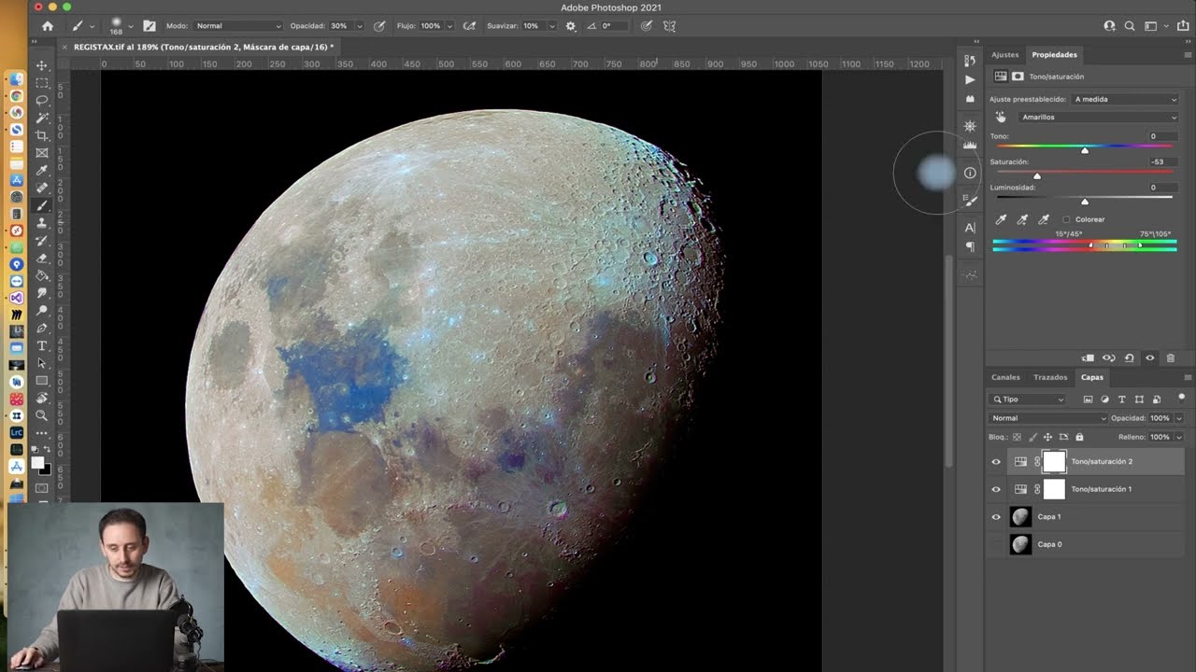The width and height of the screenshot is (1196, 672).
Task: Expand the layer Opacidad dropdown arrow
Action: [1178, 418]
